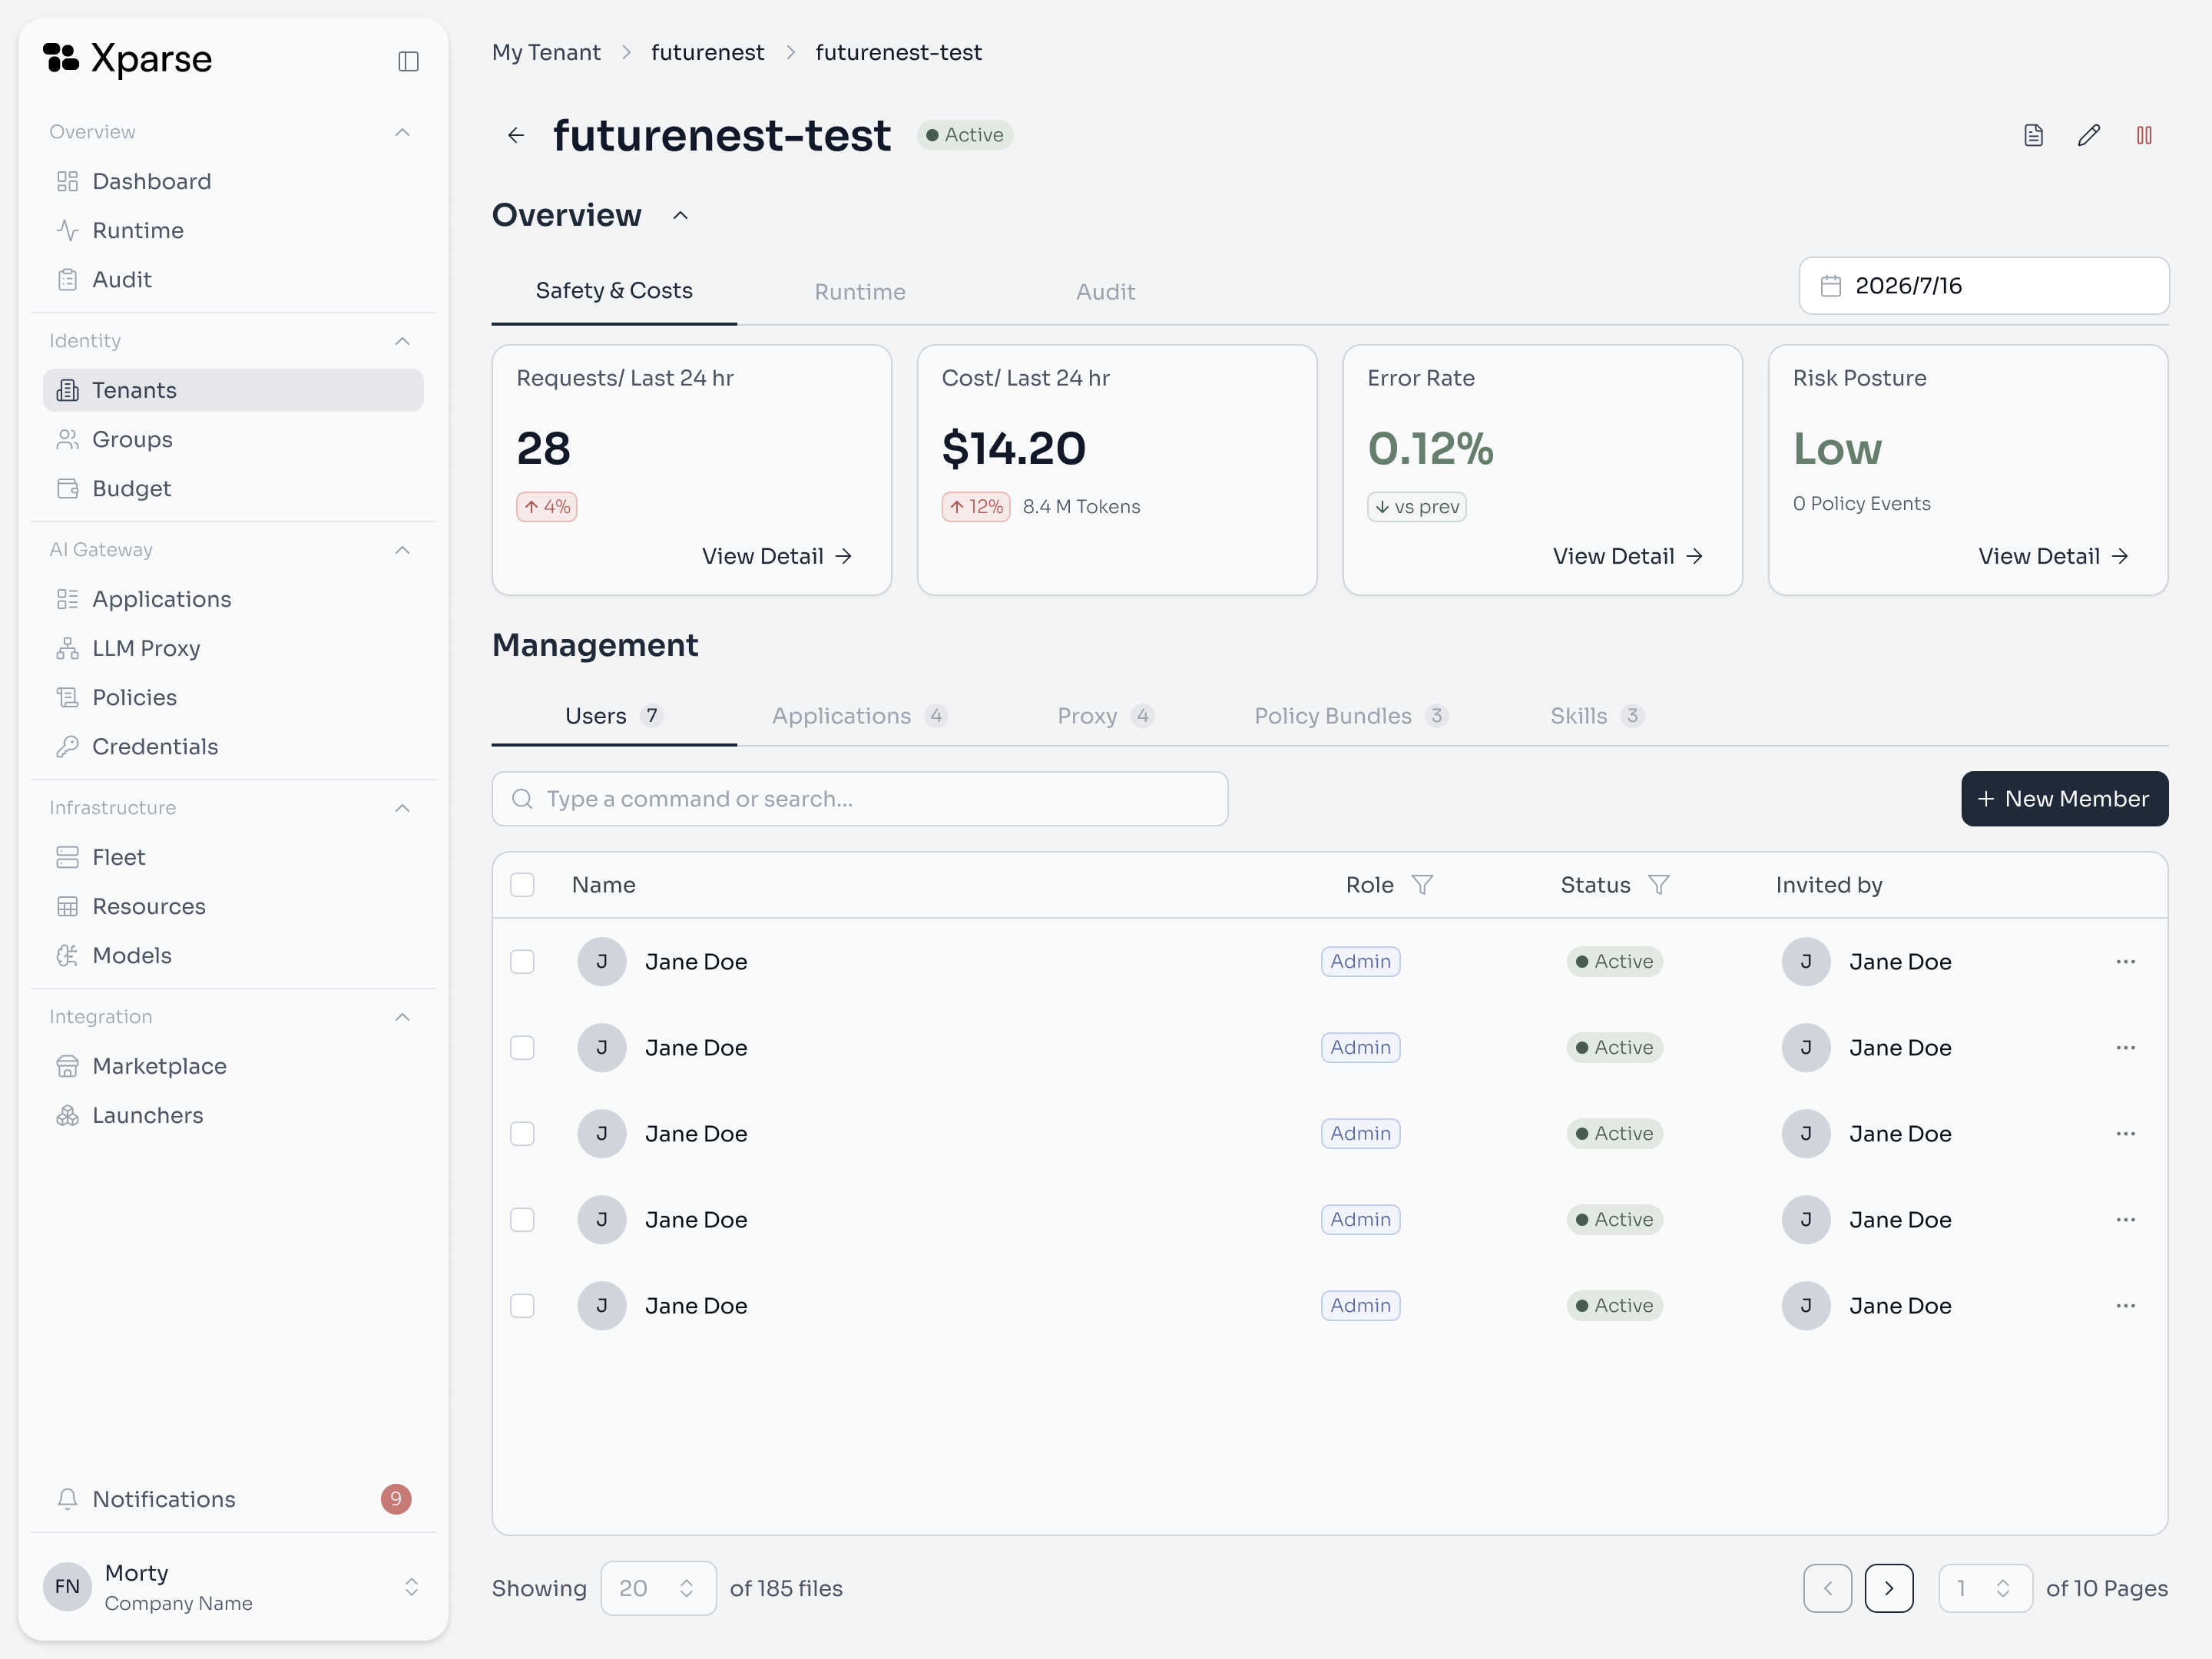Open the Policy Bundles tab
The height and width of the screenshot is (1659, 2212).
[x=1351, y=716]
